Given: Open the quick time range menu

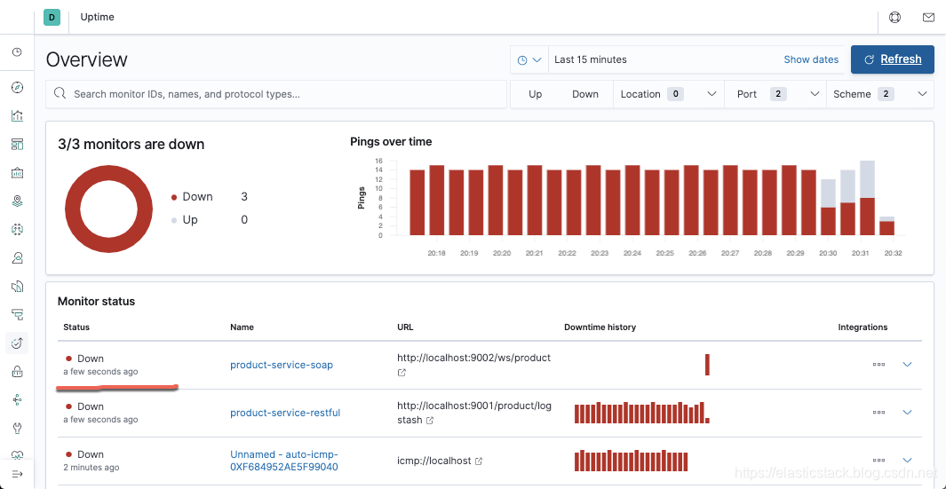Looking at the screenshot, I should 529,59.
